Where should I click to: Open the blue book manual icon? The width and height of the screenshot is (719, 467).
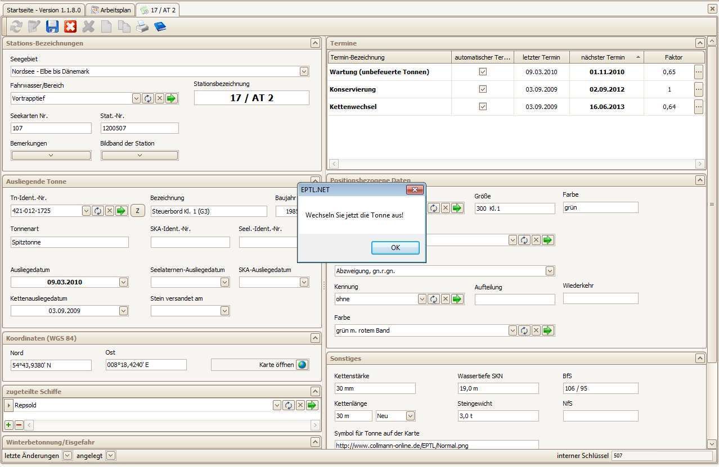(x=160, y=26)
